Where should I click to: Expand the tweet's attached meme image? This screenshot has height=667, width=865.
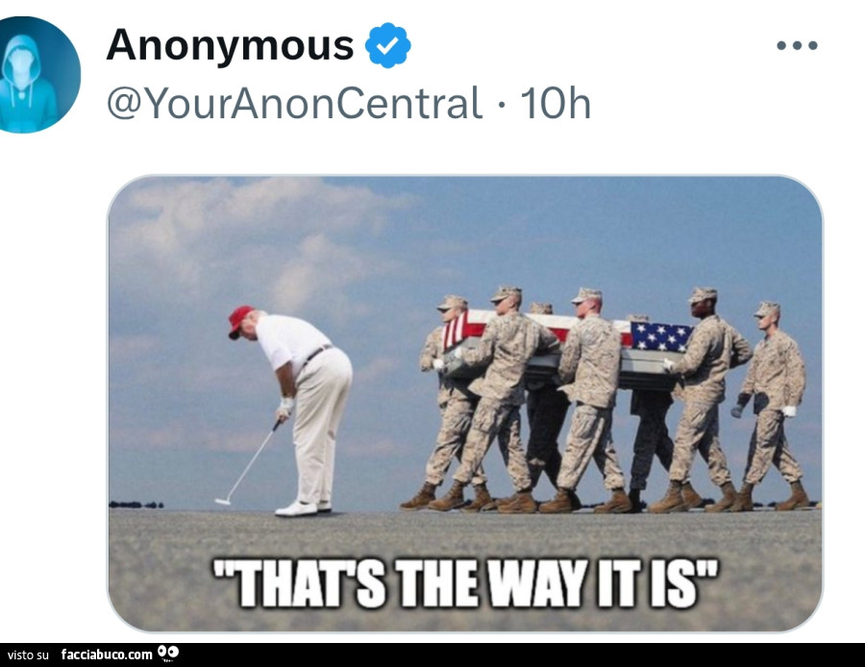[464, 404]
